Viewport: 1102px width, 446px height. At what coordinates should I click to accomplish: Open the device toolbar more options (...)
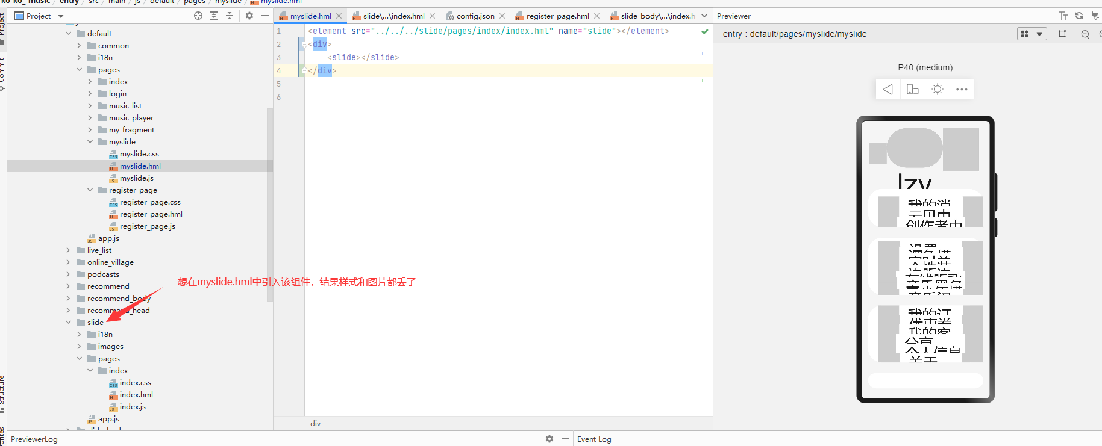[962, 89]
